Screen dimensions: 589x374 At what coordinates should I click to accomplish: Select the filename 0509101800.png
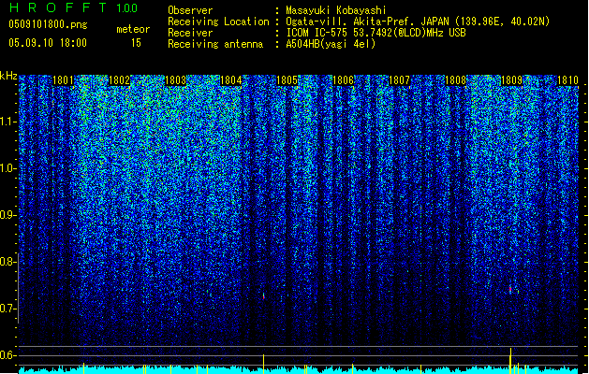[x=48, y=25]
